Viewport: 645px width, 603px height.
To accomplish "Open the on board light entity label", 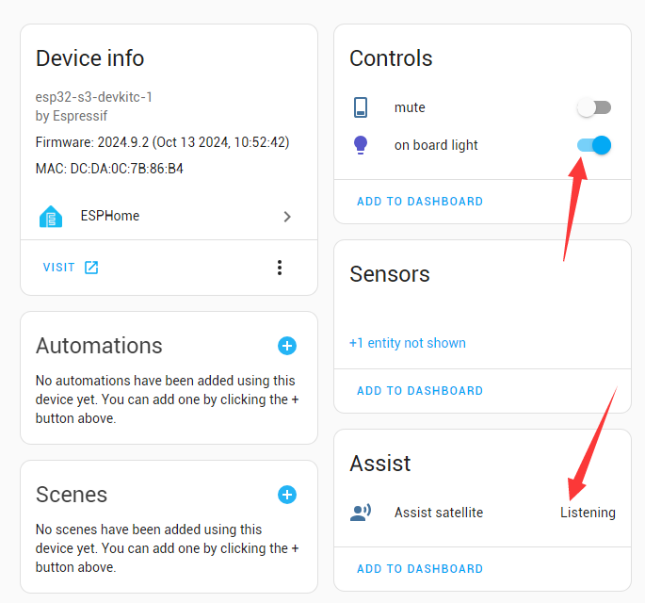I will click(436, 145).
